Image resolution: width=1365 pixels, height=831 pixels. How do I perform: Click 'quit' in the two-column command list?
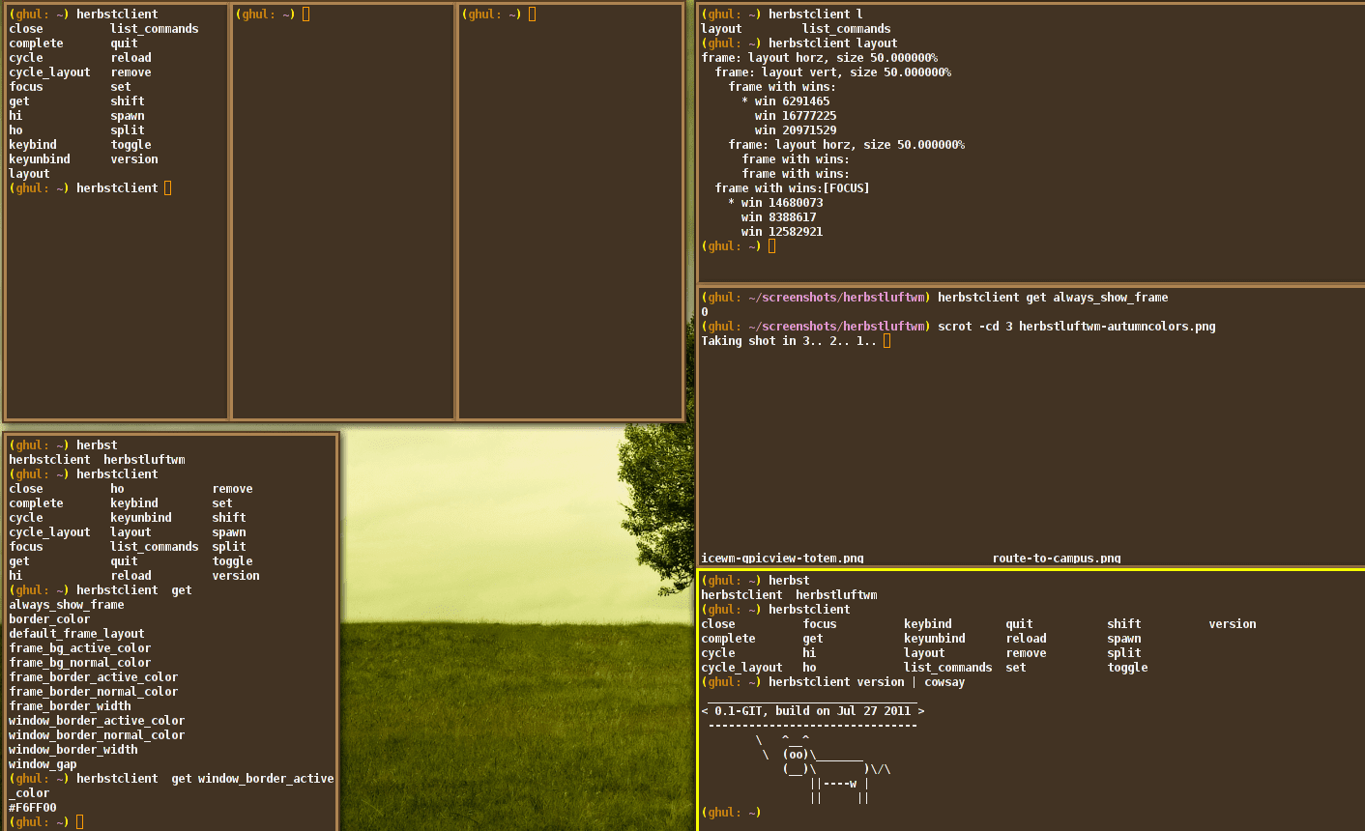pyautogui.click(x=124, y=43)
